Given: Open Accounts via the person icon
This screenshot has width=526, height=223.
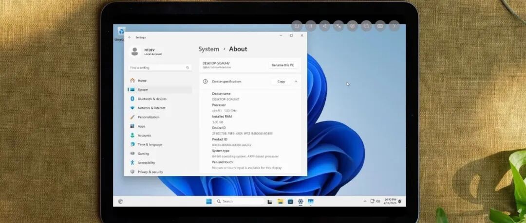Looking at the screenshot, I should point(132,135).
